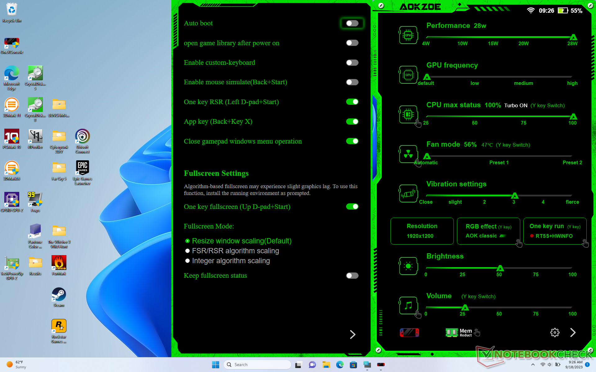
Task: Click the red game console icon
Action: [409, 333]
